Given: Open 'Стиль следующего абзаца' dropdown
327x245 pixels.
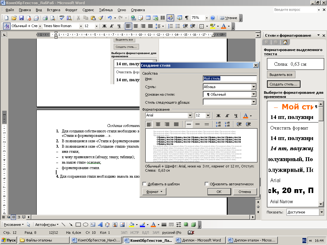Looking at the screenshot, I should [x=254, y=102].
